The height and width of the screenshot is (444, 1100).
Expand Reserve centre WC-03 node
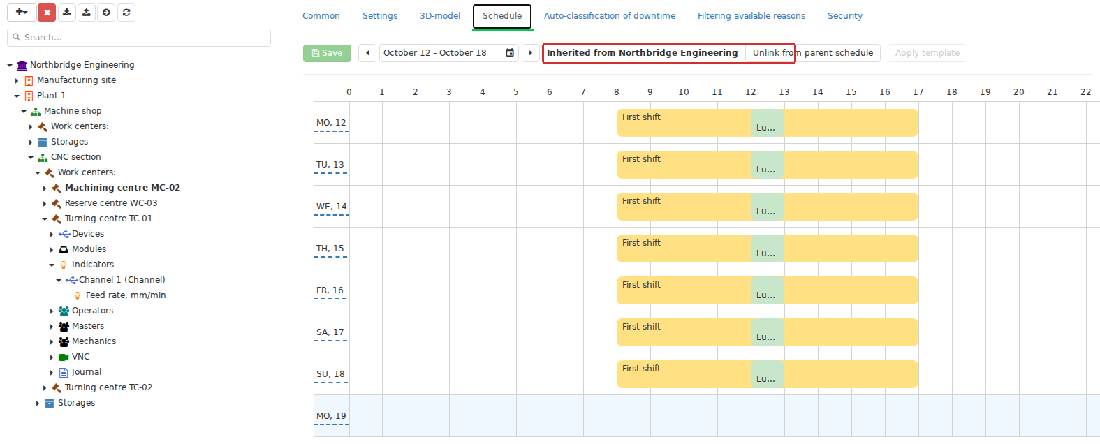tap(45, 204)
